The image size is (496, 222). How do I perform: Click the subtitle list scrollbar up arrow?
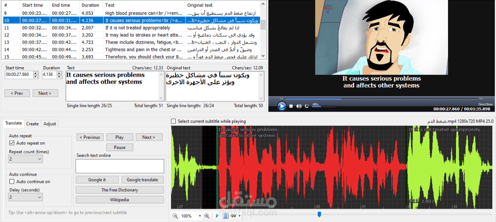(x=263, y=5)
